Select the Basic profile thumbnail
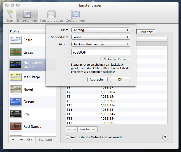 (16, 40)
